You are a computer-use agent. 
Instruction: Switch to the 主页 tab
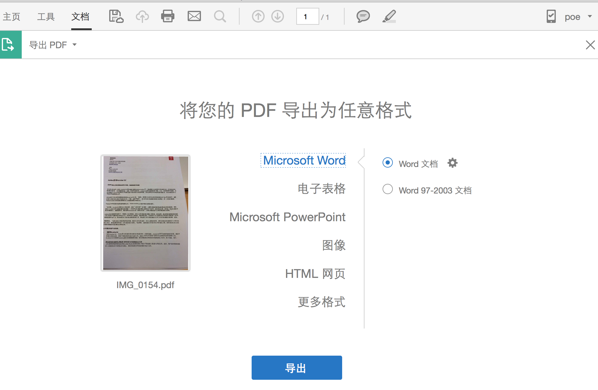[12, 17]
